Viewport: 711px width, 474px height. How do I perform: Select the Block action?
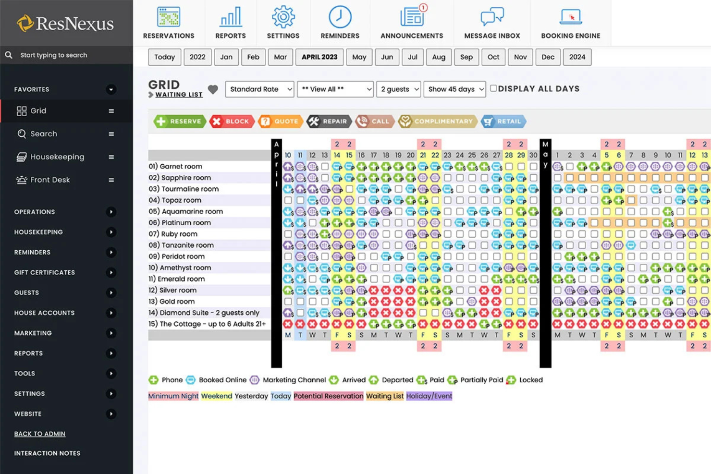click(232, 121)
